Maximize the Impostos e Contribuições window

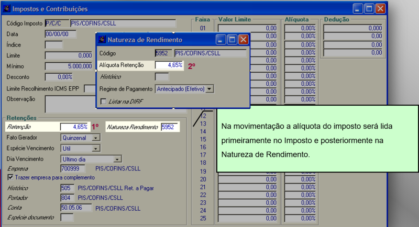[369, 9]
